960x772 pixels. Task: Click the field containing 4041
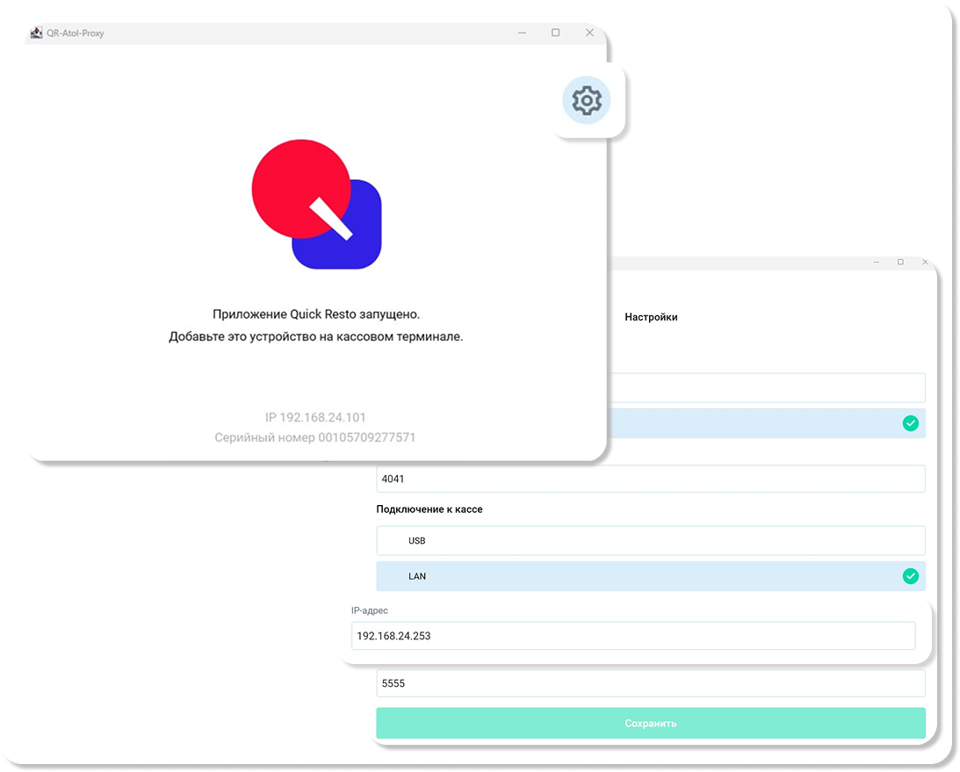(651, 479)
